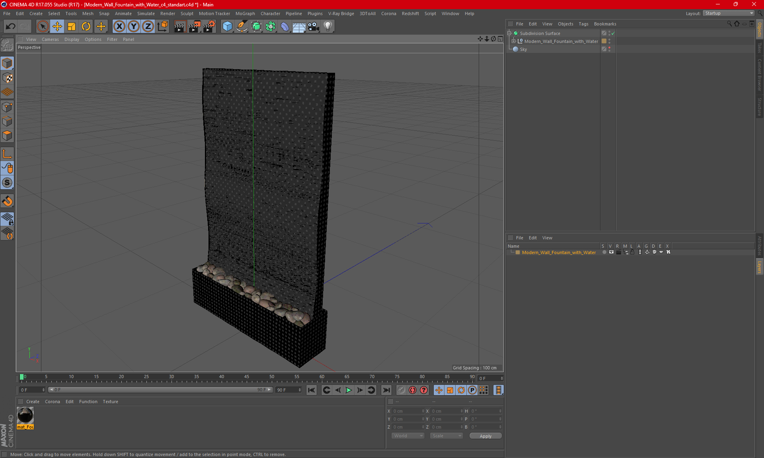Open the Array/MoGraph objects icon
764x458 pixels.
tap(271, 27)
